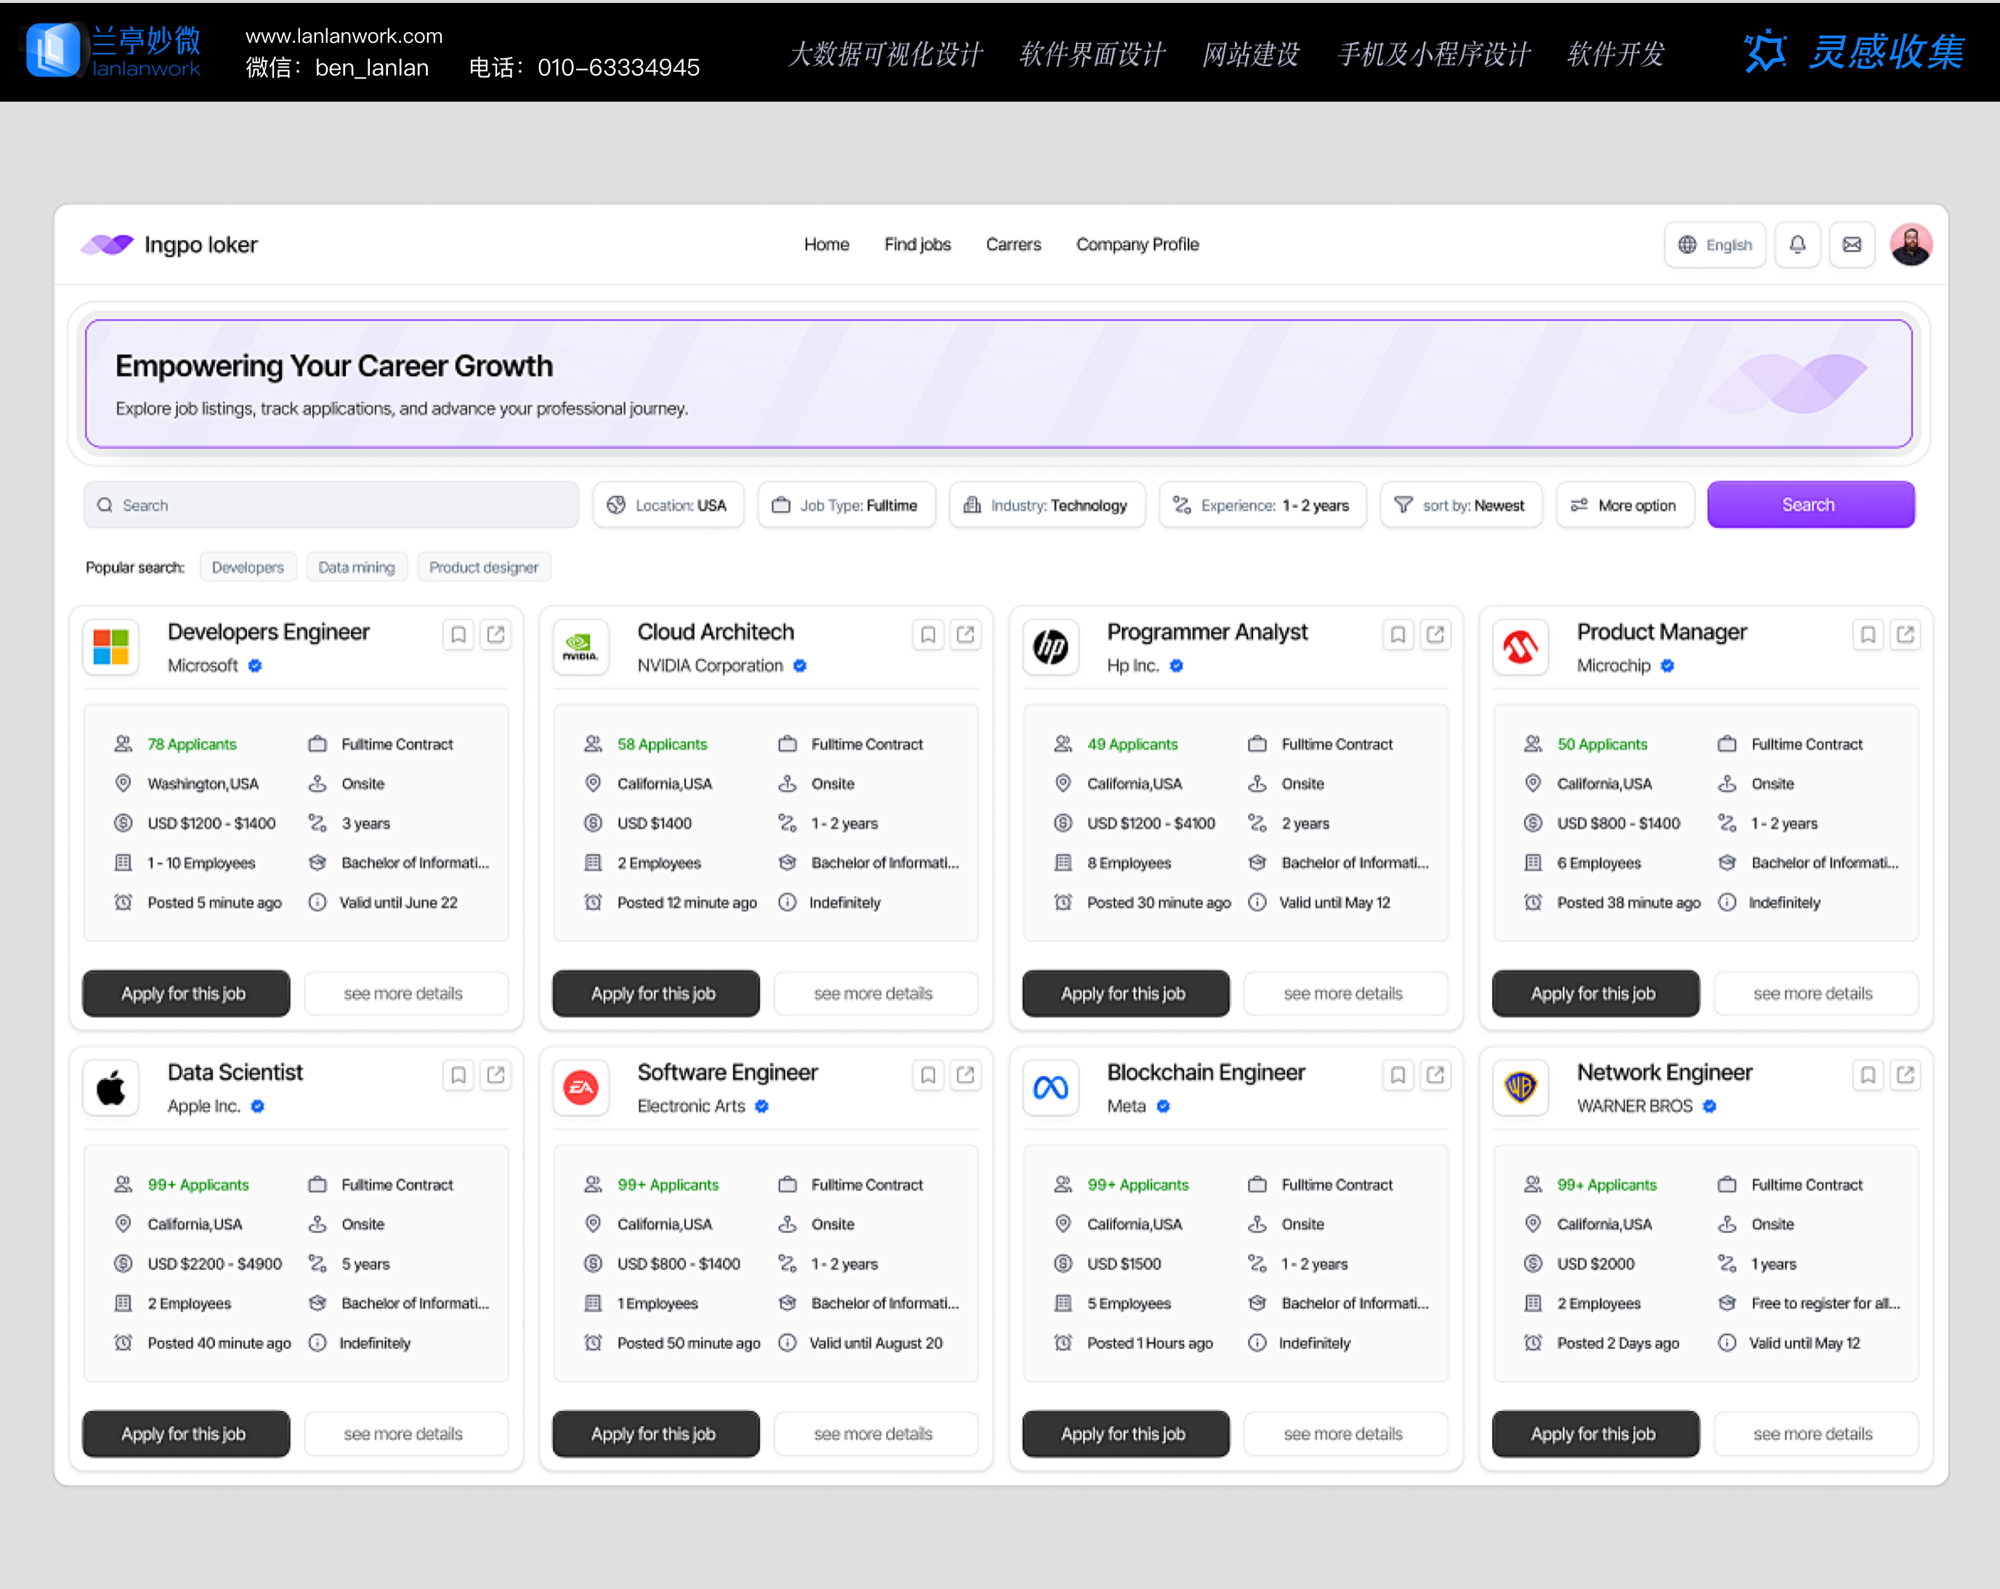Screen dimensions: 2000x1589
Task: Apply for the Software Engineer job
Action: tap(655, 1434)
